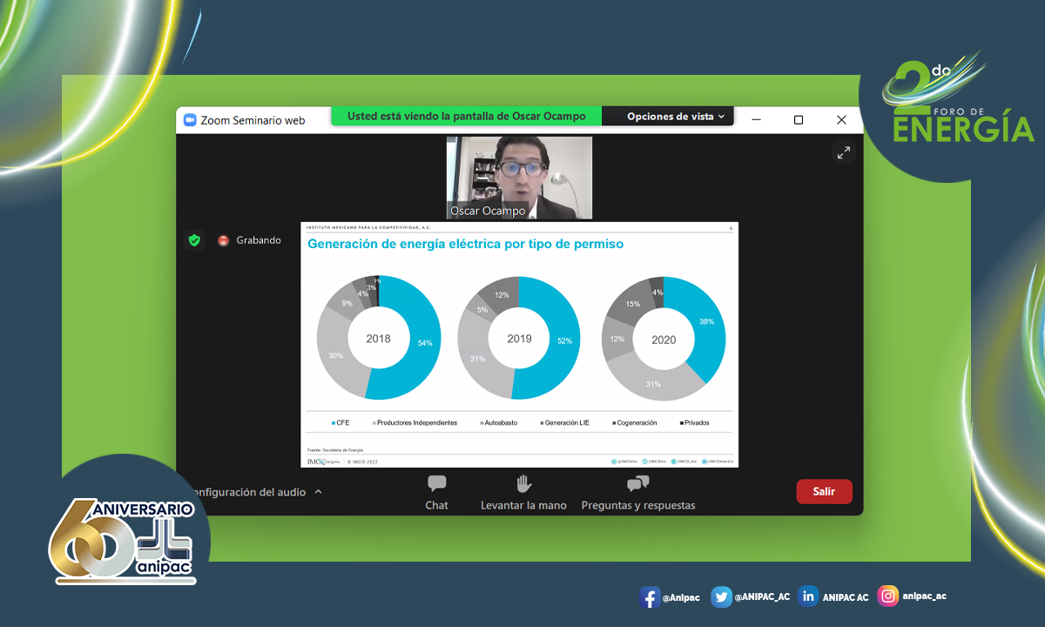Click the Autoabasto legend label
Image resolution: width=1045 pixels, height=627 pixels.
coord(499,423)
